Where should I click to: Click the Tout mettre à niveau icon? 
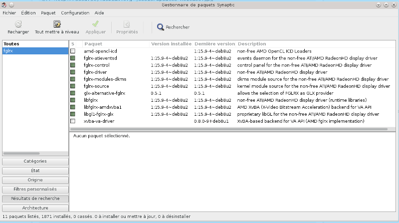pyautogui.click(x=57, y=24)
